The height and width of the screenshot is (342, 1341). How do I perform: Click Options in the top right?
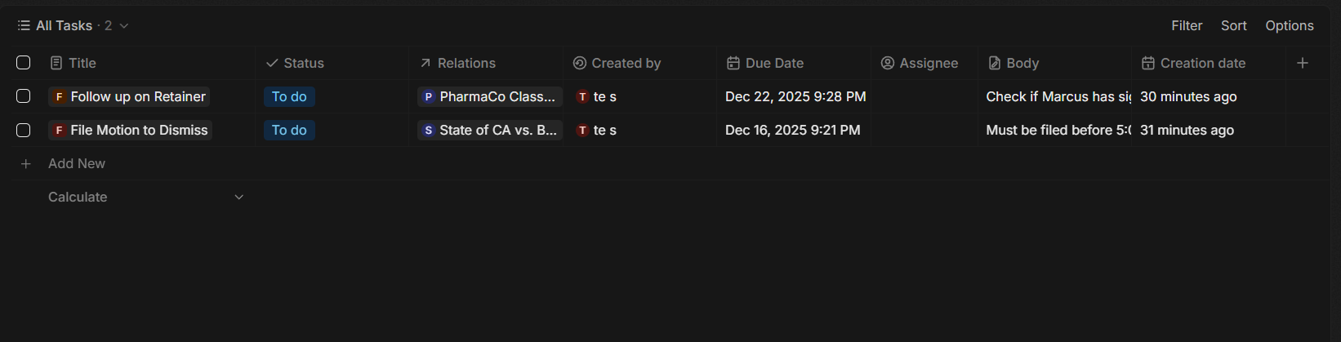pyautogui.click(x=1290, y=26)
